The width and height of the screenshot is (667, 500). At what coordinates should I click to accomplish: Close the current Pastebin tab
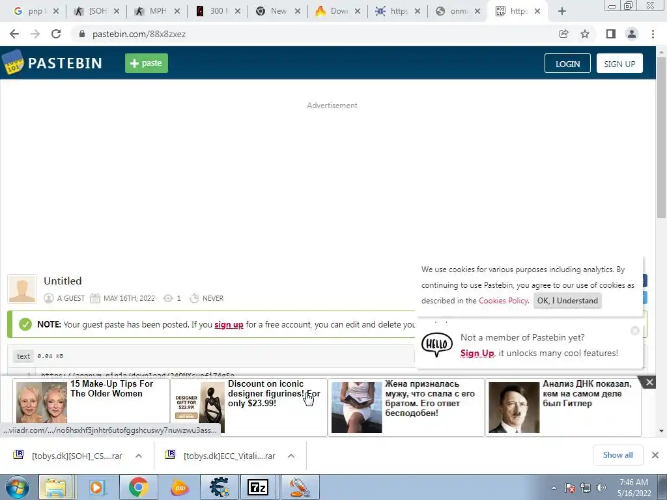coord(537,12)
